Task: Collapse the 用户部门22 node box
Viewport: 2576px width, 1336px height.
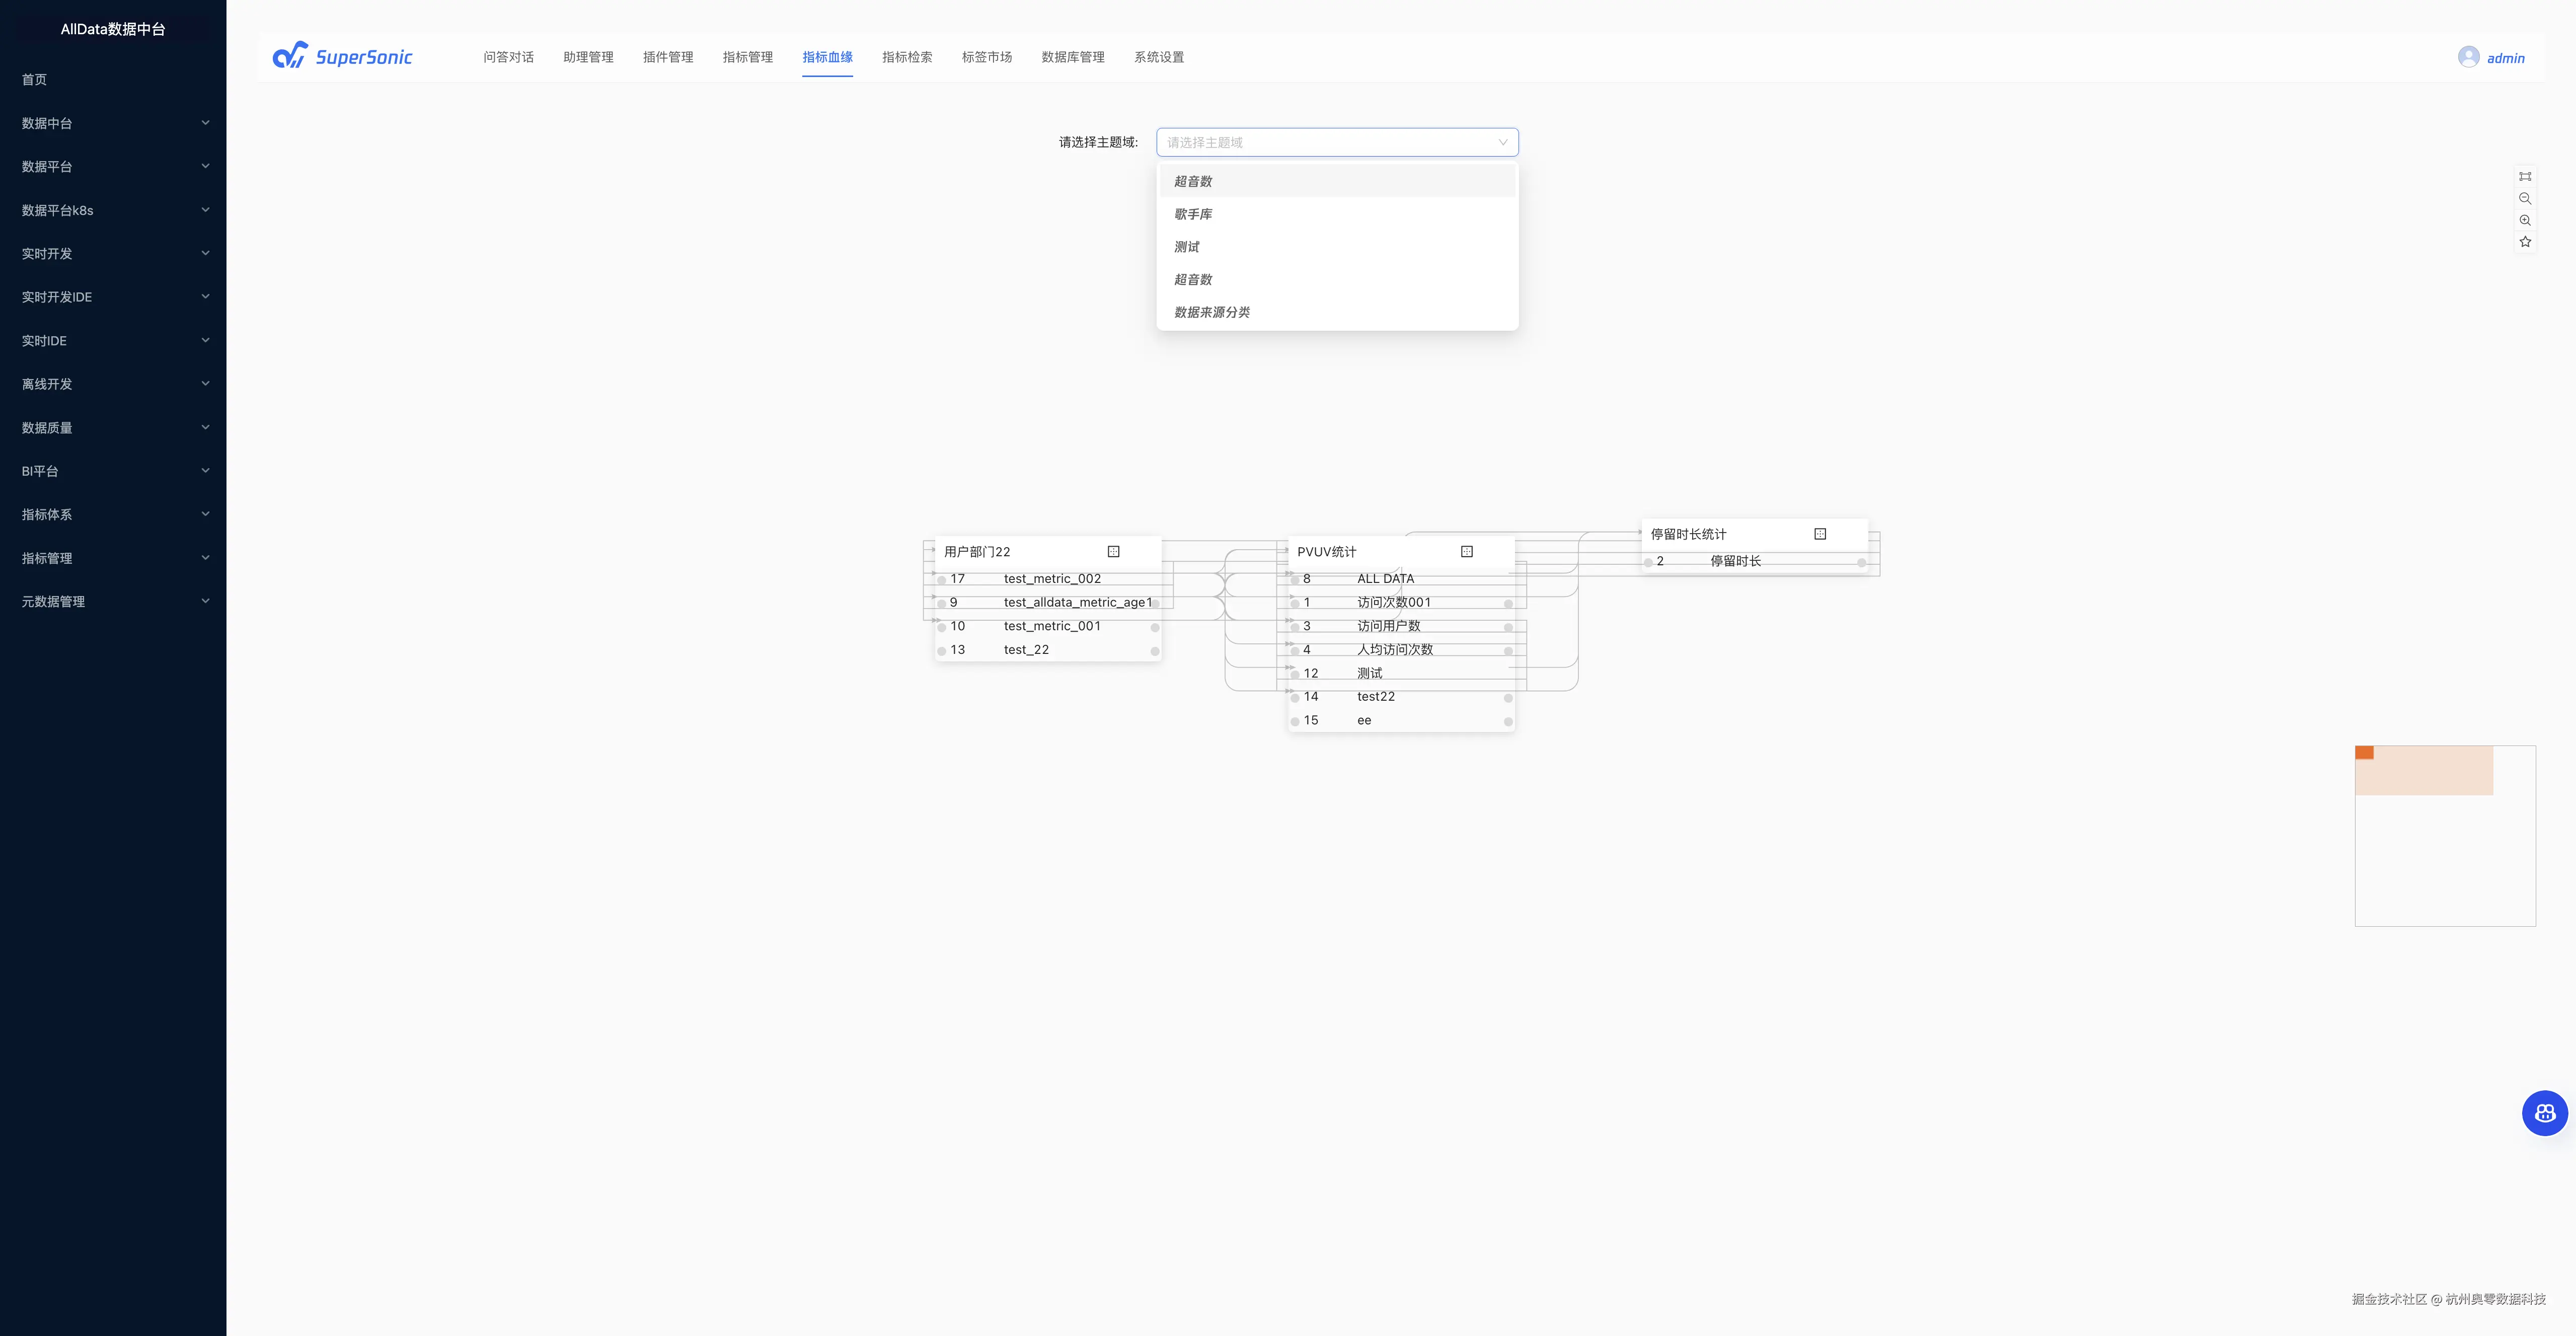Action: click(x=1113, y=551)
